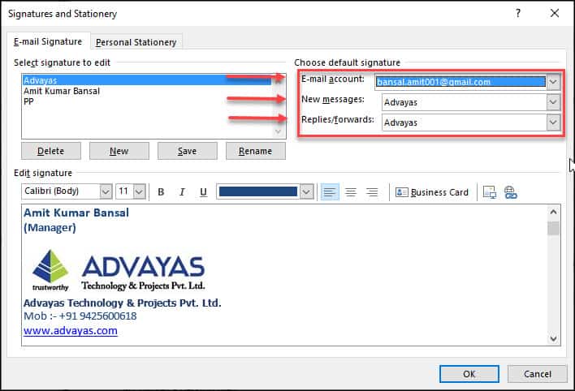Image resolution: width=575 pixels, height=391 pixels.
Task: Click Advayas Technology & Projects Pvt. Ltd. line
Action: (123, 303)
